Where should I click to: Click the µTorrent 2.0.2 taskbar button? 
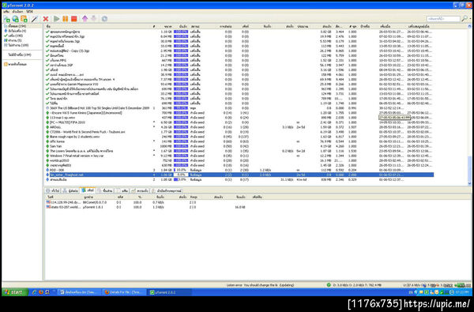tap(170, 292)
